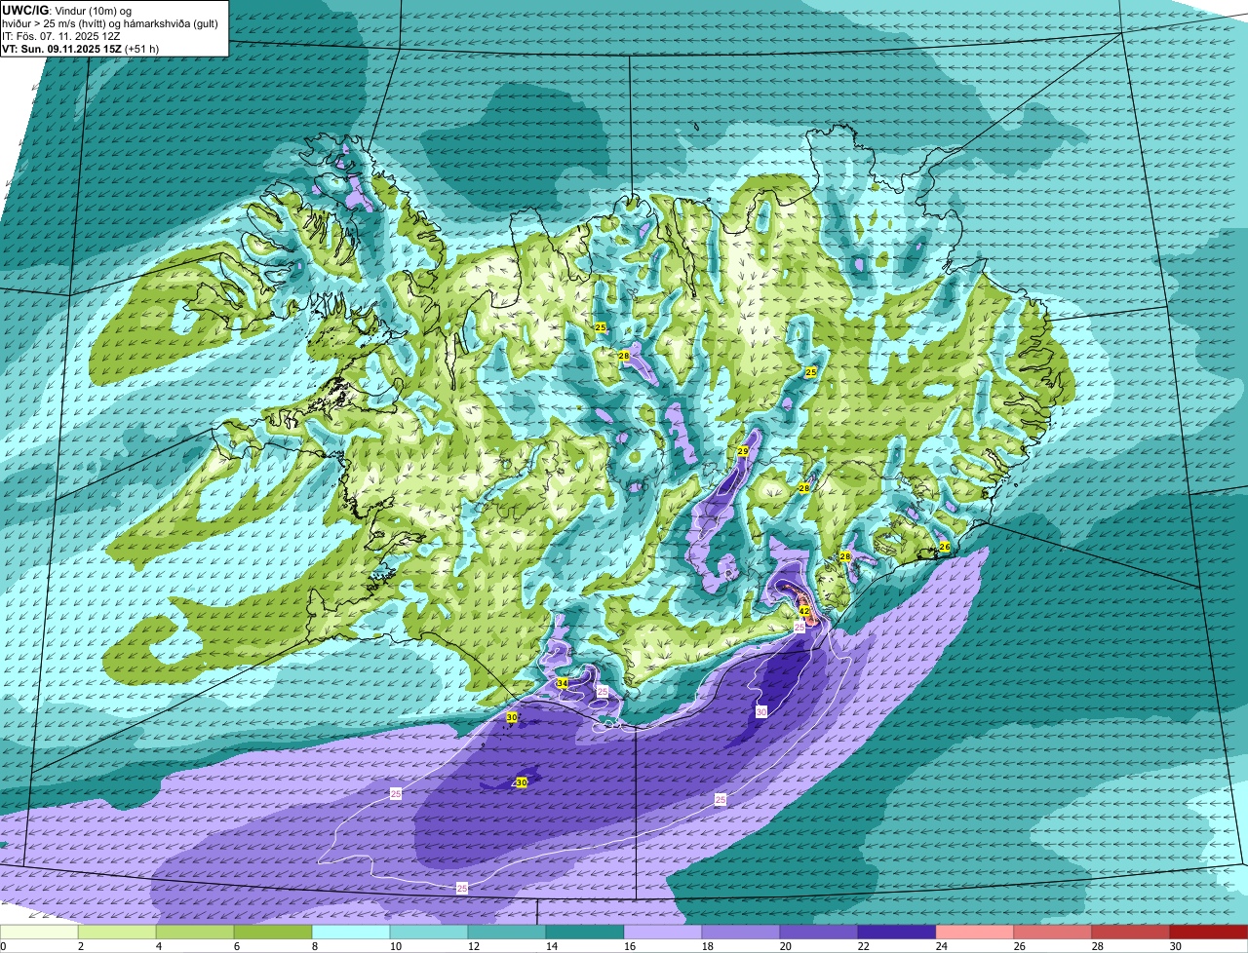
Task: Click the legend tick label 4
Action: (158, 946)
